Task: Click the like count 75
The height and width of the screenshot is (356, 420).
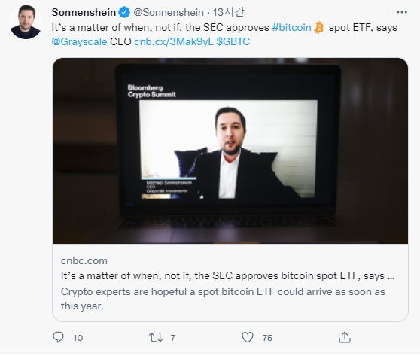Action: click(x=267, y=338)
